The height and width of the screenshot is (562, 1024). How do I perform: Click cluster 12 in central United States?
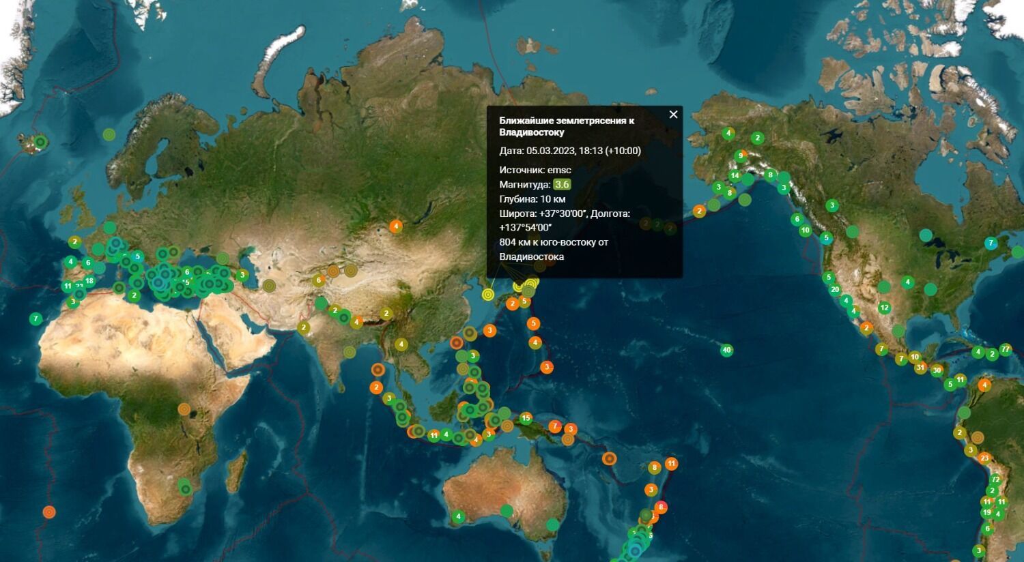click(885, 308)
